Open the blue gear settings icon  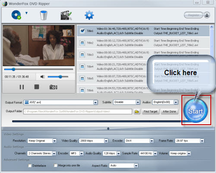pos(89,15)
